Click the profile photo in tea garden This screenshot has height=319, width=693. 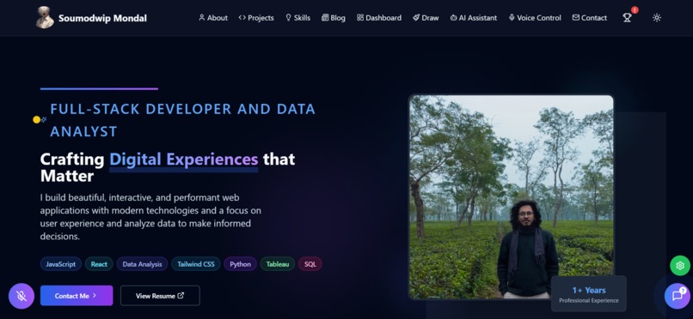(x=512, y=197)
